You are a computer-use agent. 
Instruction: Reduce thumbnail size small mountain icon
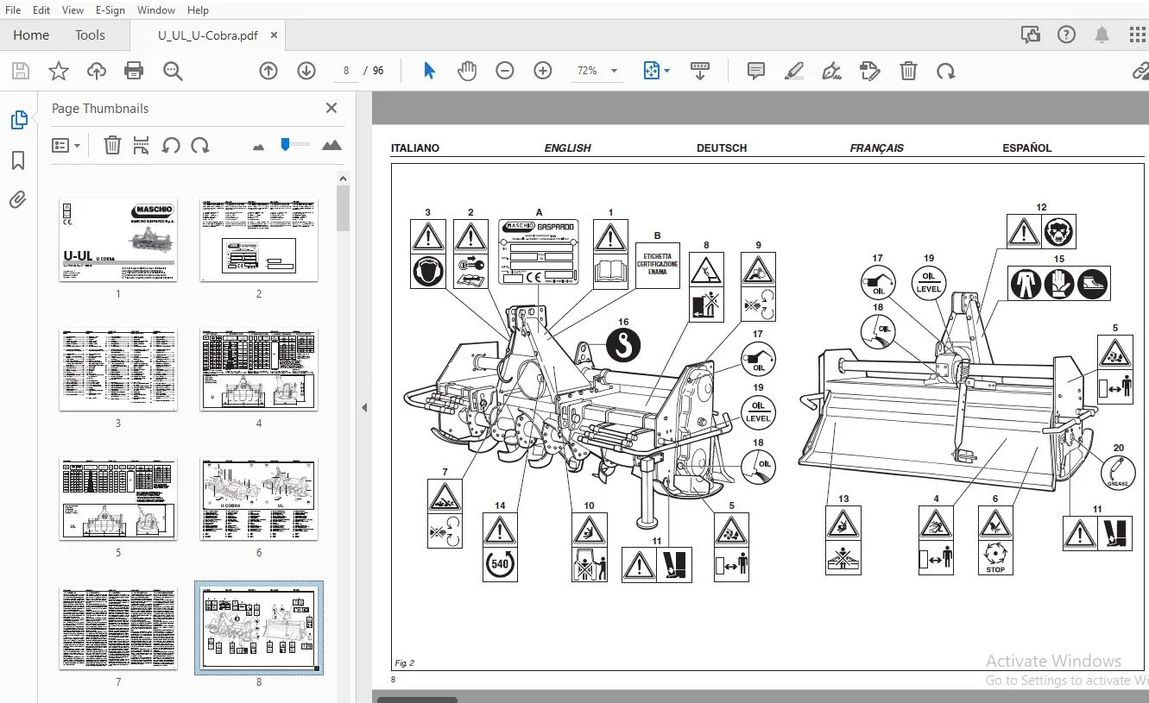tap(258, 147)
